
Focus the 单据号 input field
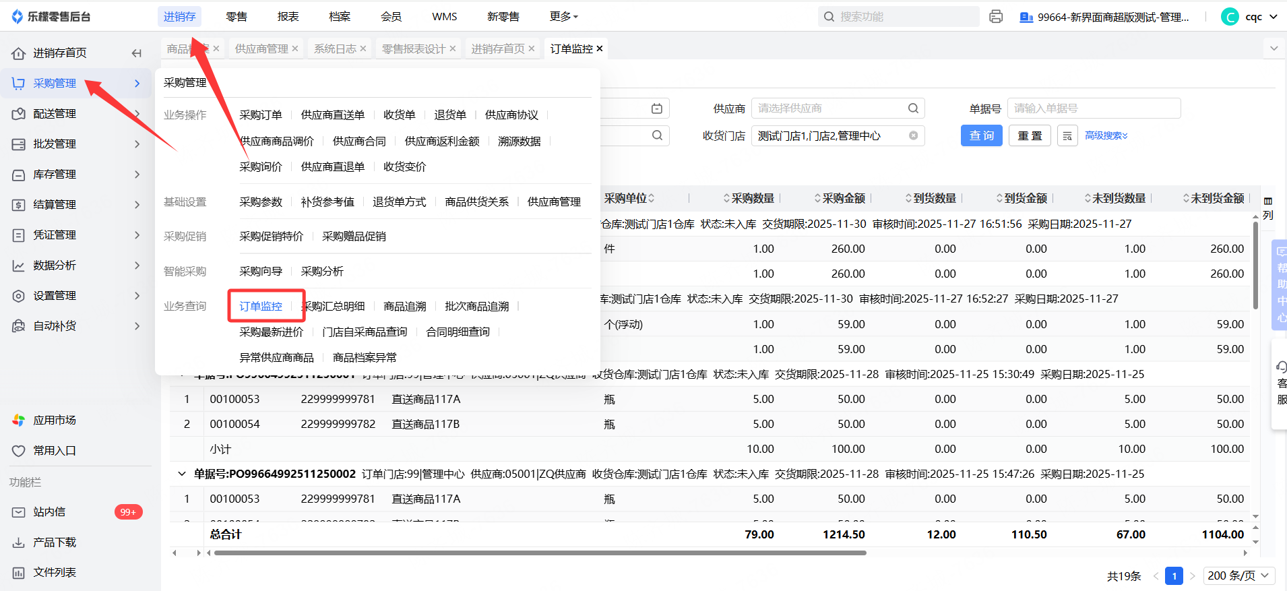tap(1094, 108)
